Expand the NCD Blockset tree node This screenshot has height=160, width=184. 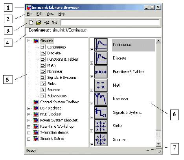tap(29, 115)
